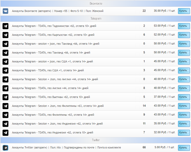Open Аккаунты Twitter (автореги) listing
The image size is (191, 152).
(x=66, y=148)
